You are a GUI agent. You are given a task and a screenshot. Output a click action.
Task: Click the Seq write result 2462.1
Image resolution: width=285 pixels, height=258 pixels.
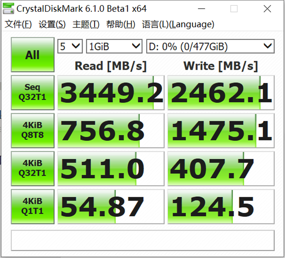(221, 92)
